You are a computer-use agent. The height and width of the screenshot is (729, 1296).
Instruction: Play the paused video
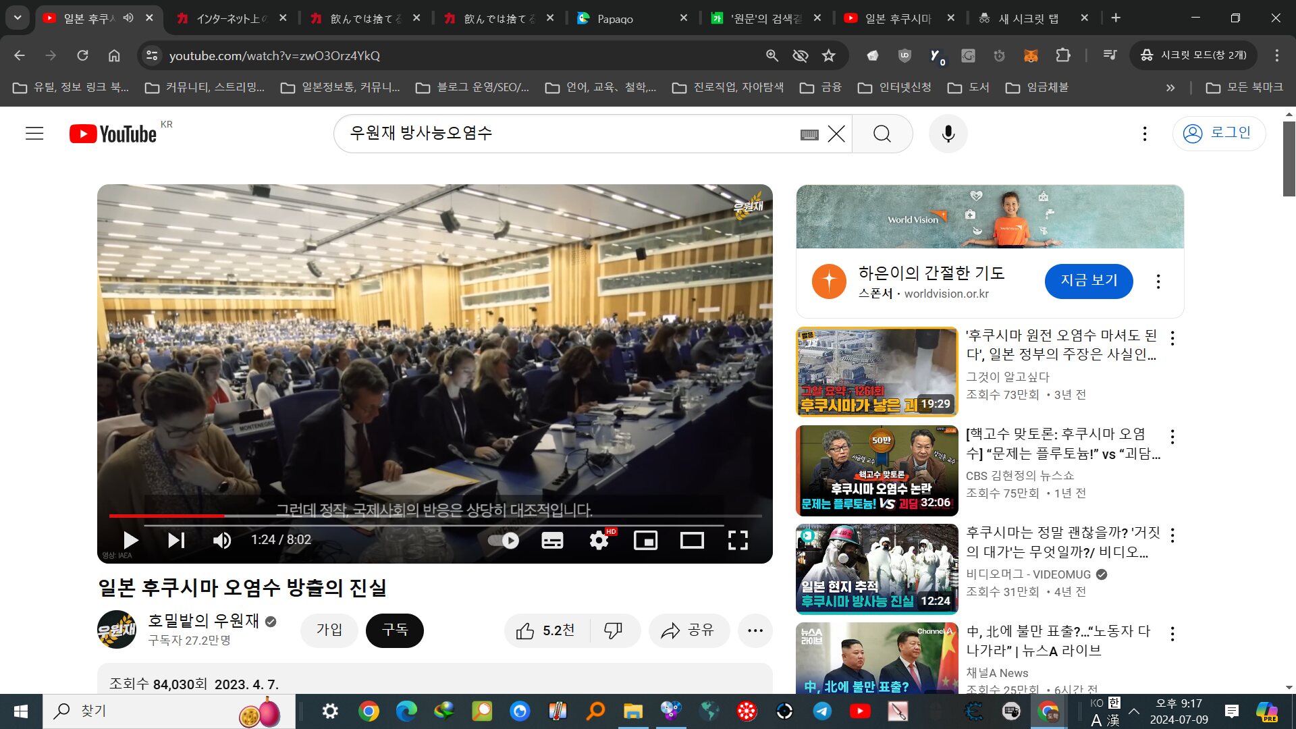tap(131, 540)
